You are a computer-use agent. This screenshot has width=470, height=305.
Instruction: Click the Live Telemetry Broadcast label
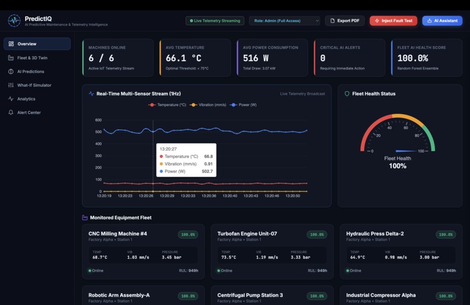coord(303,94)
